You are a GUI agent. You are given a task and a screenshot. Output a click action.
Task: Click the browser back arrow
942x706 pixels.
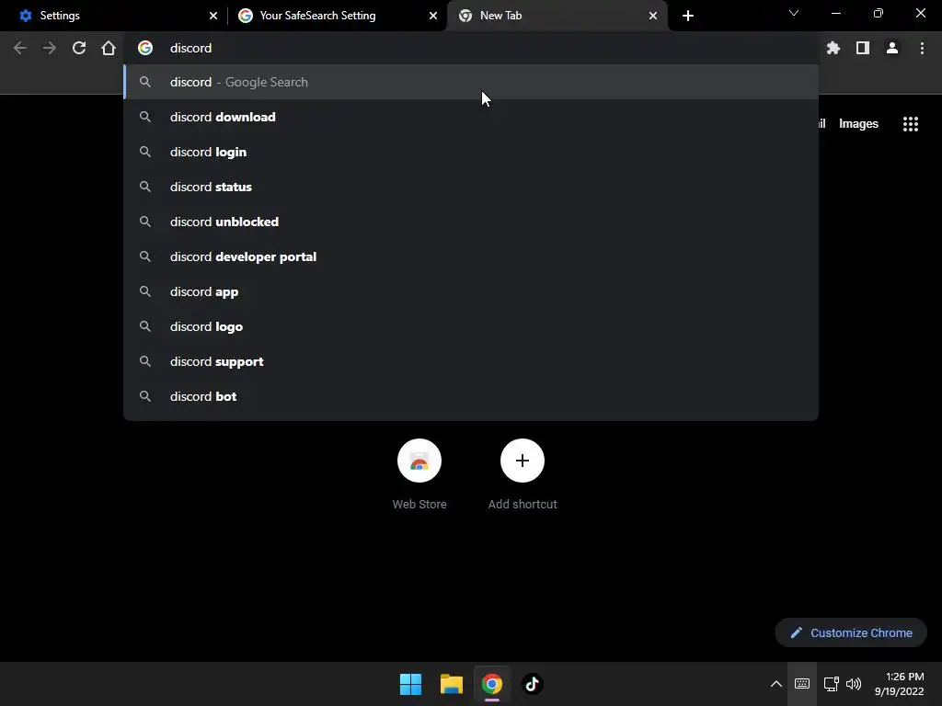(20, 48)
